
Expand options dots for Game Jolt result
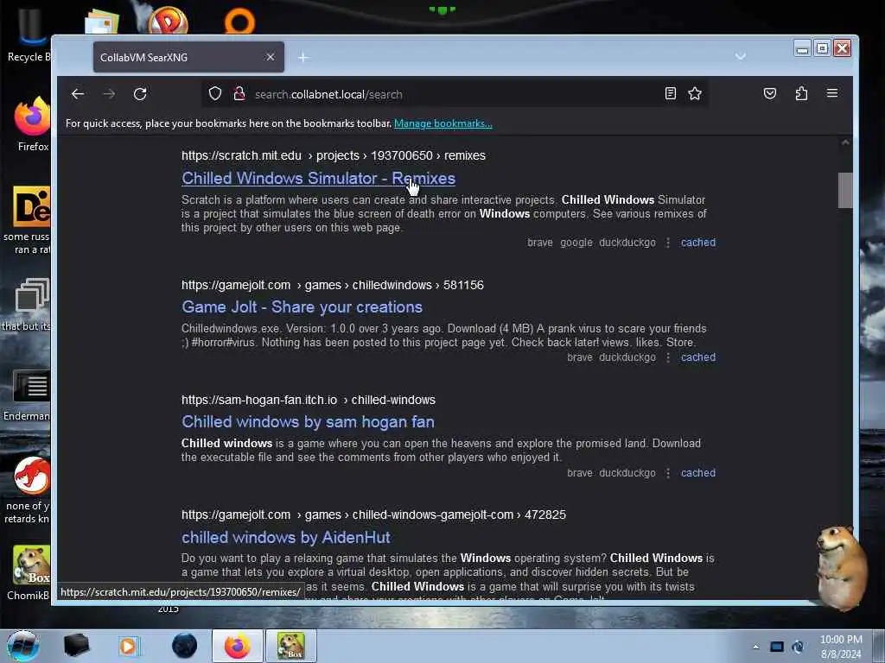point(668,357)
